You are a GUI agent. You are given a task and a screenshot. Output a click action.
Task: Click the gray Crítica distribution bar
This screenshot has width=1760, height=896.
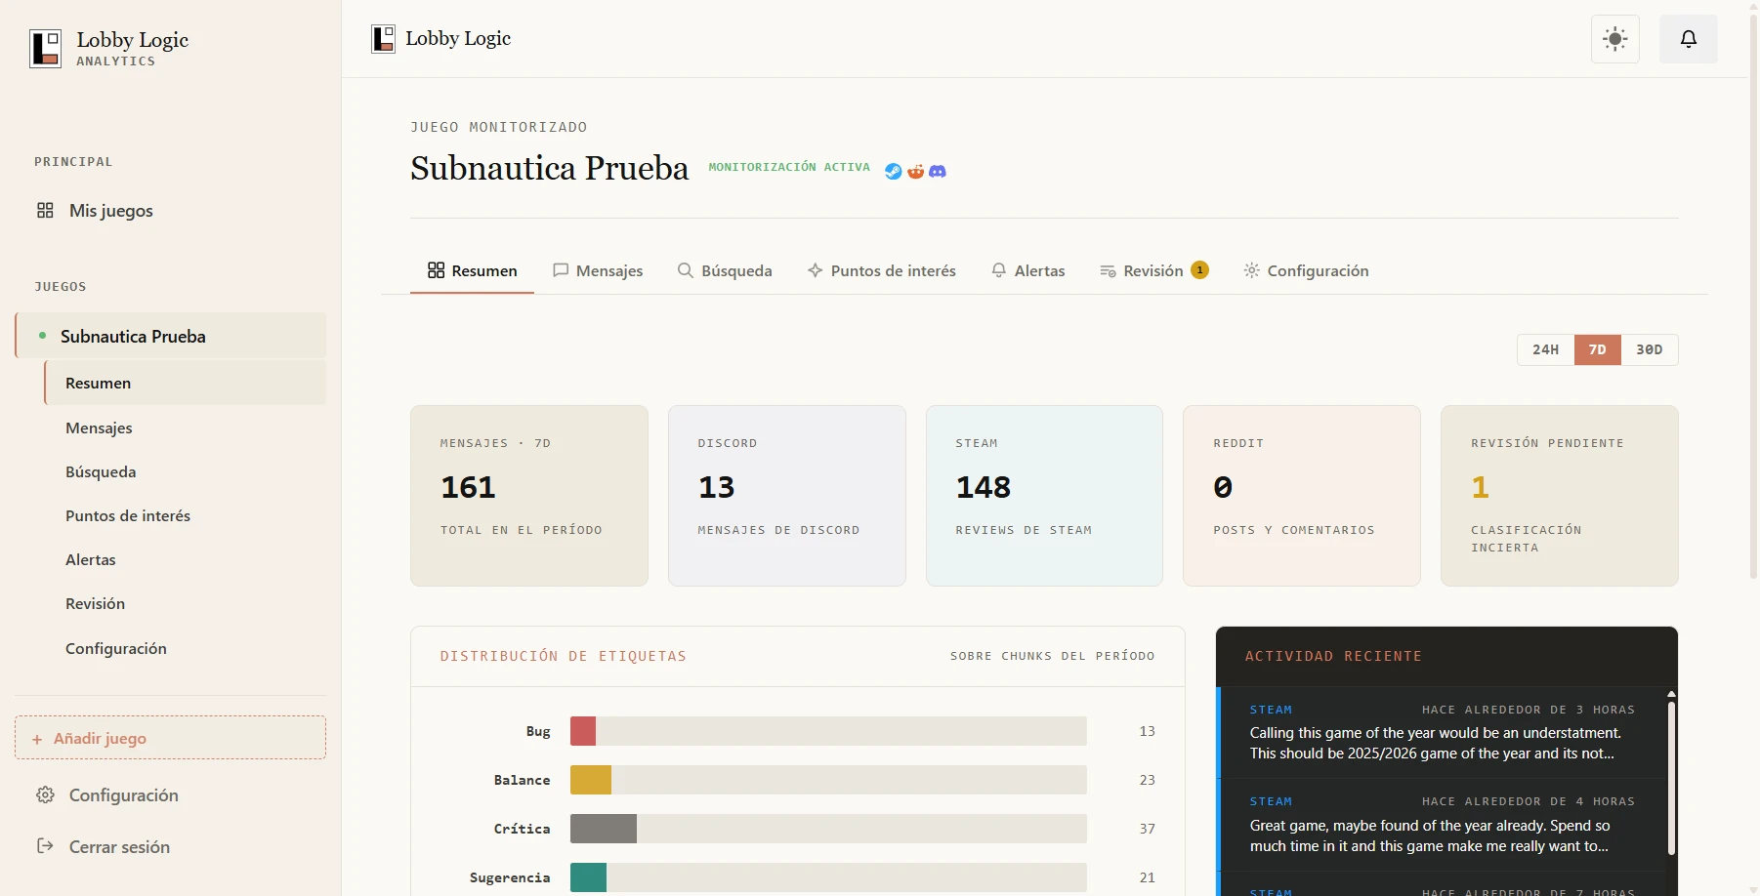click(604, 829)
